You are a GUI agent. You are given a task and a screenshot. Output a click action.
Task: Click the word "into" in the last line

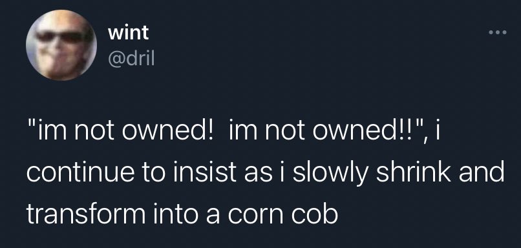(176, 214)
